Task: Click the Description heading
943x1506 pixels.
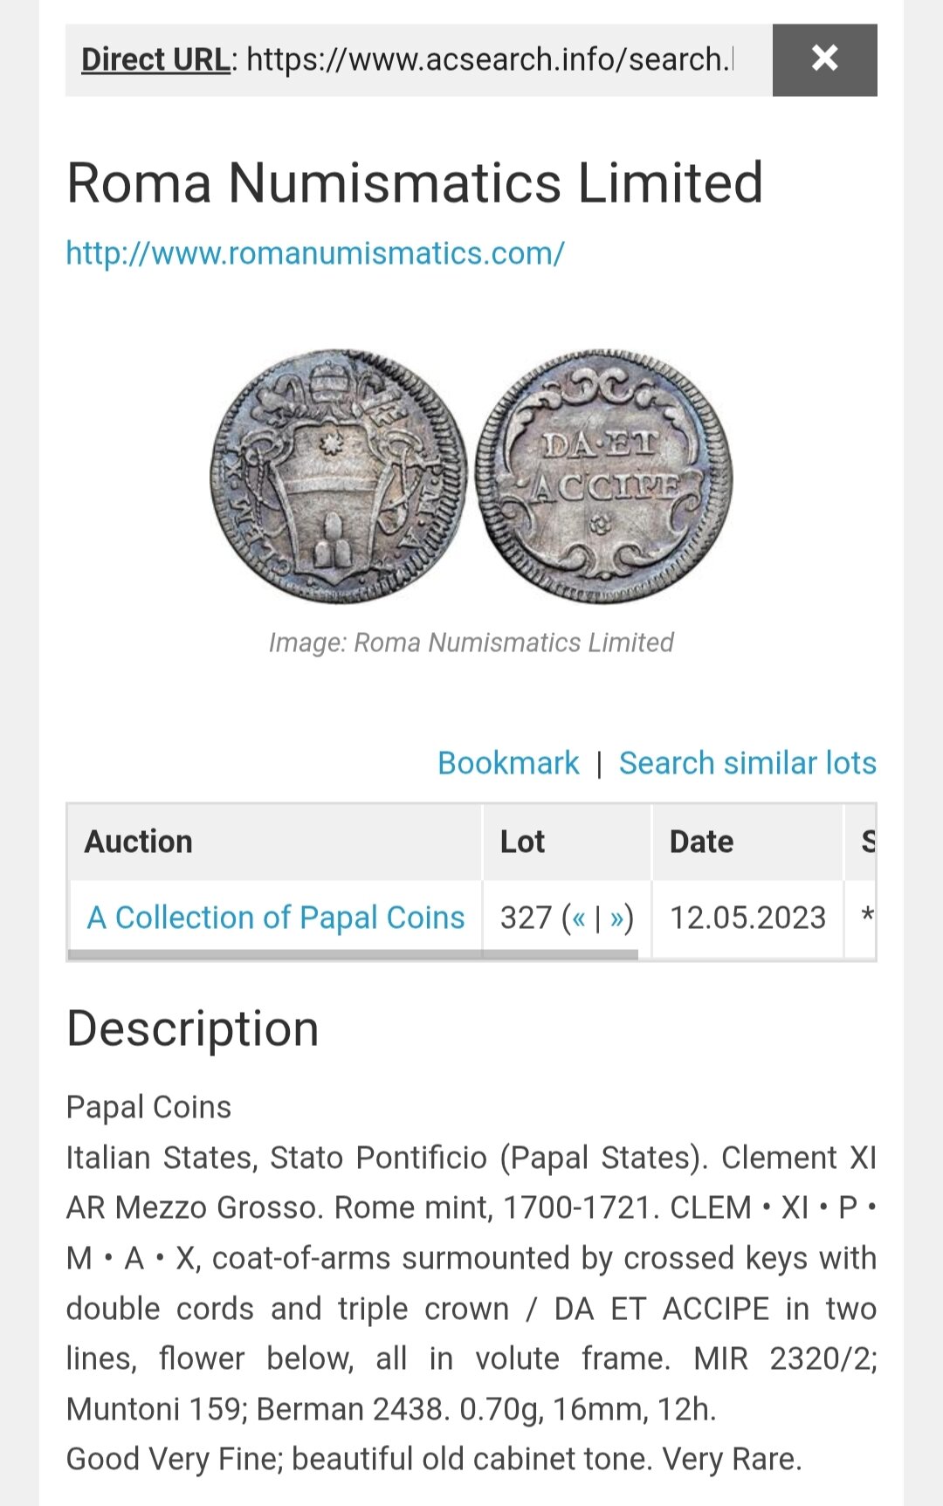Action: tap(193, 1028)
